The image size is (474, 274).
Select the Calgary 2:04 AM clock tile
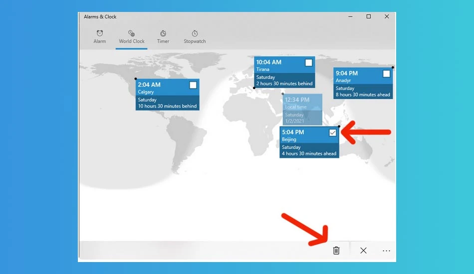(x=168, y=95)
